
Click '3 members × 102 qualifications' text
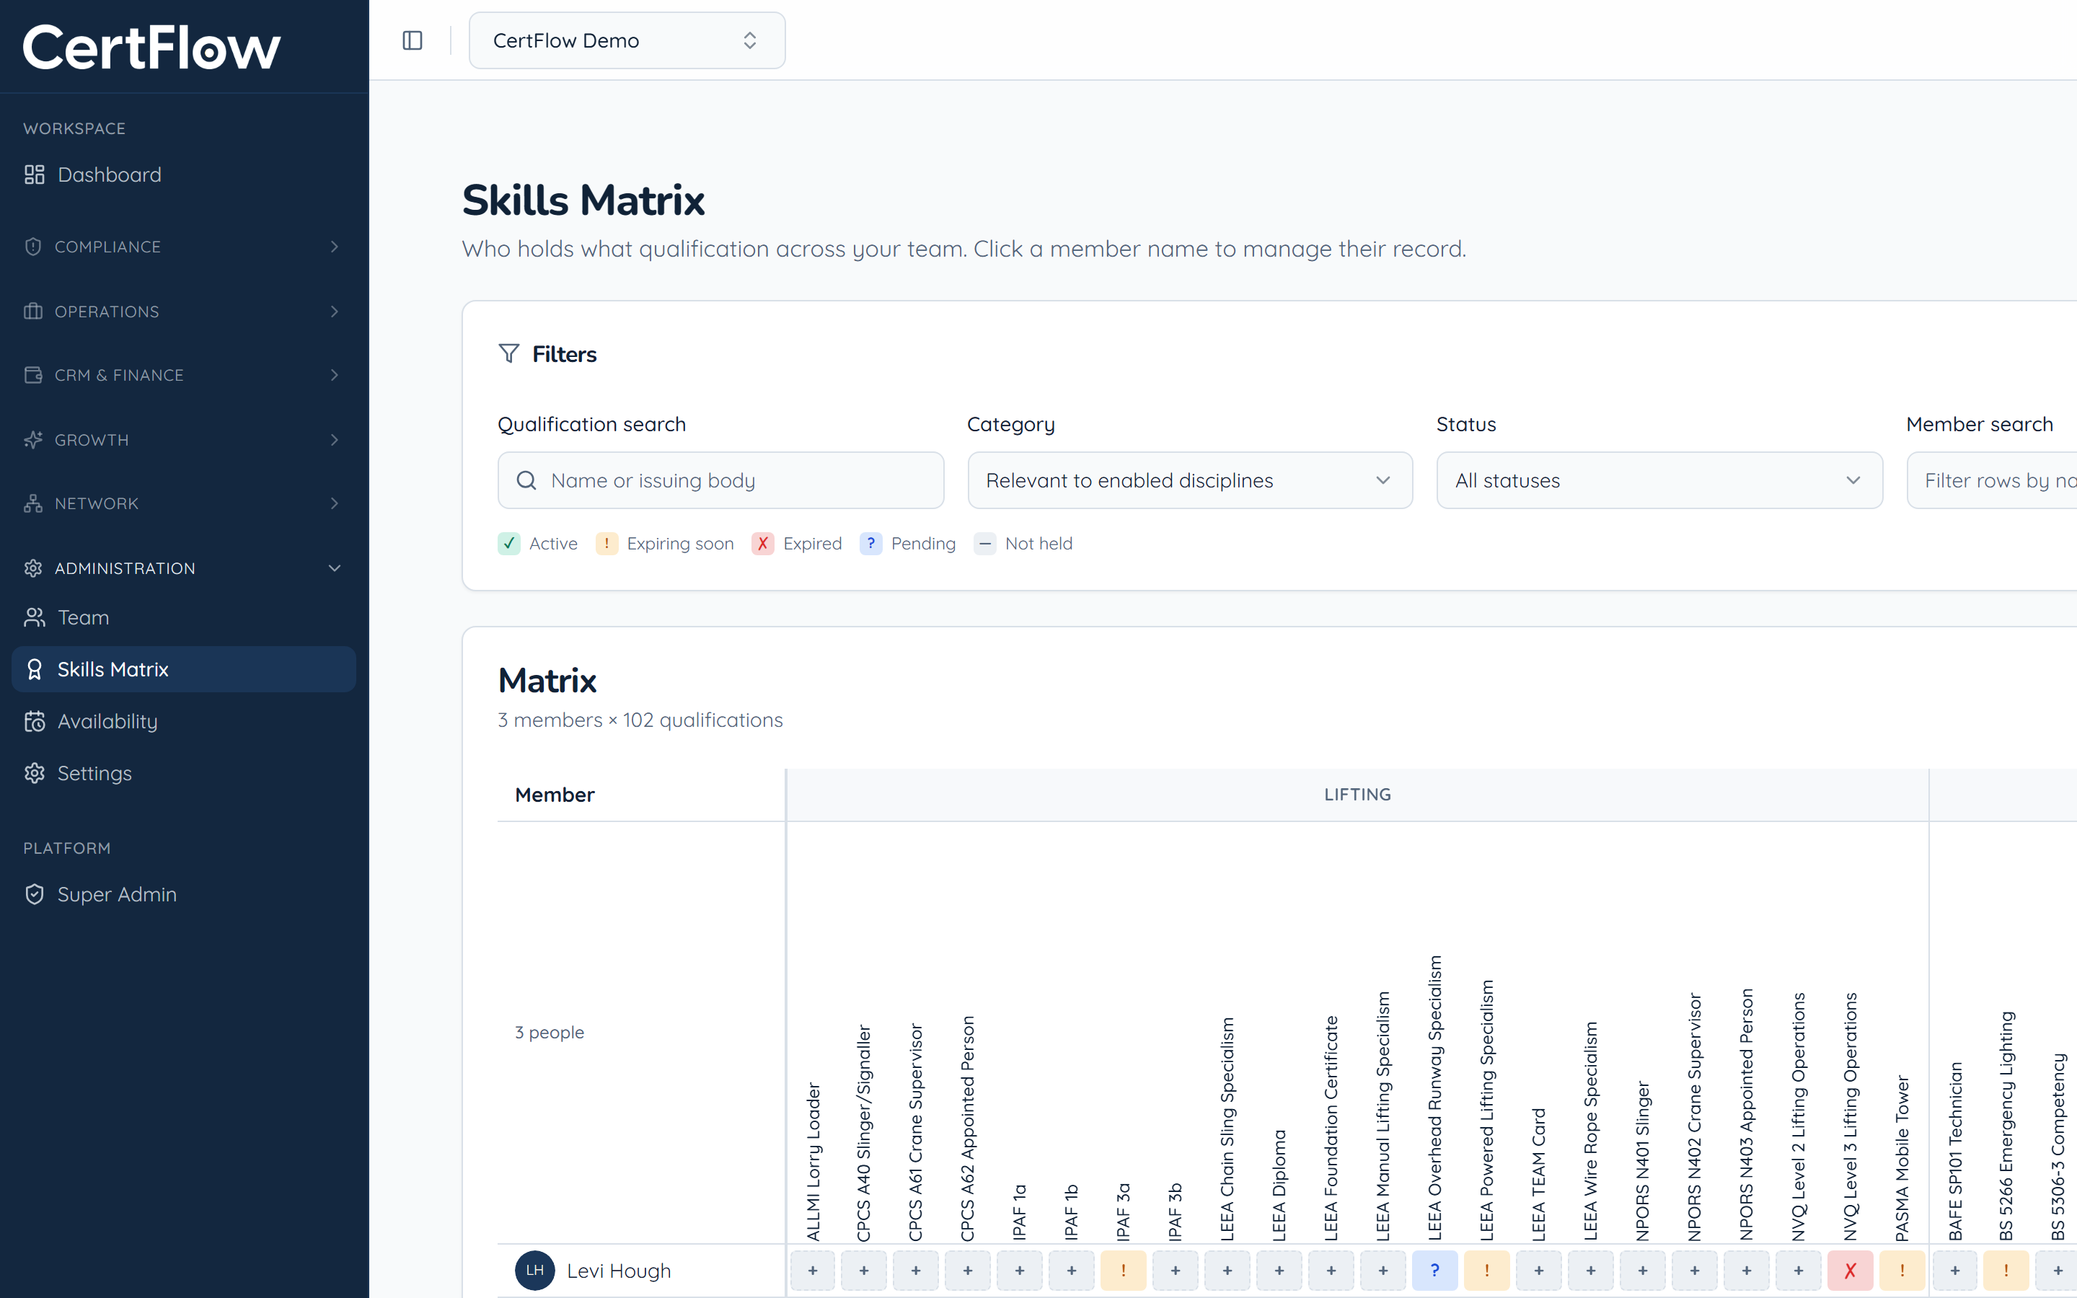tap(640, 720)
